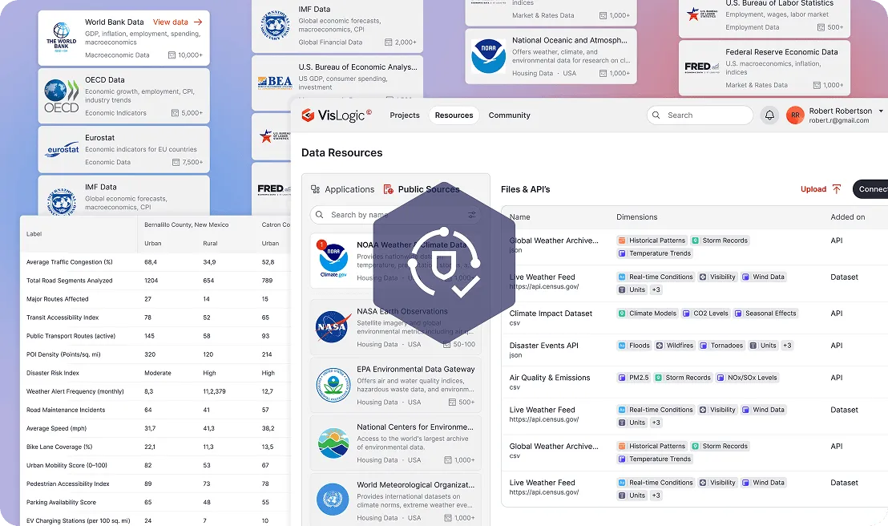Screen dimensions: 888x526
Task: Click the World Meteorological Organization logo
Action: [333, 500]
